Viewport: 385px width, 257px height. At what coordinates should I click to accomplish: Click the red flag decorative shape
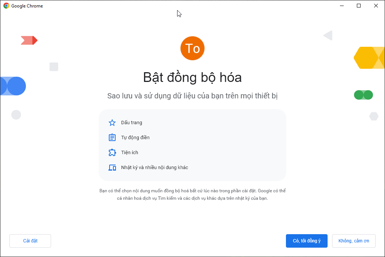point(29,40)
